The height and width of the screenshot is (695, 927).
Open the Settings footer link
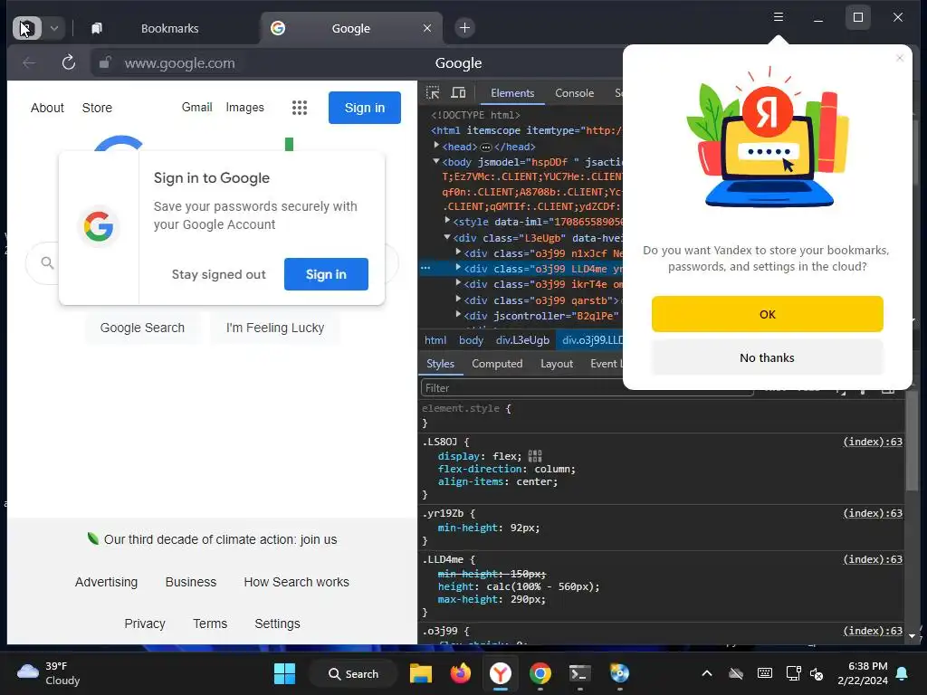277,624
